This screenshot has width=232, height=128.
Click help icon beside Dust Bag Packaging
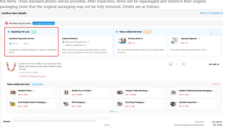pyautogui.click(x=145, y=102)
